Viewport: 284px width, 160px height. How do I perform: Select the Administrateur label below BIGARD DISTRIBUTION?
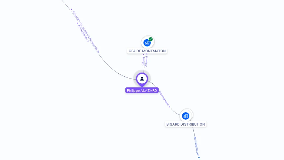tap(196, 146)
